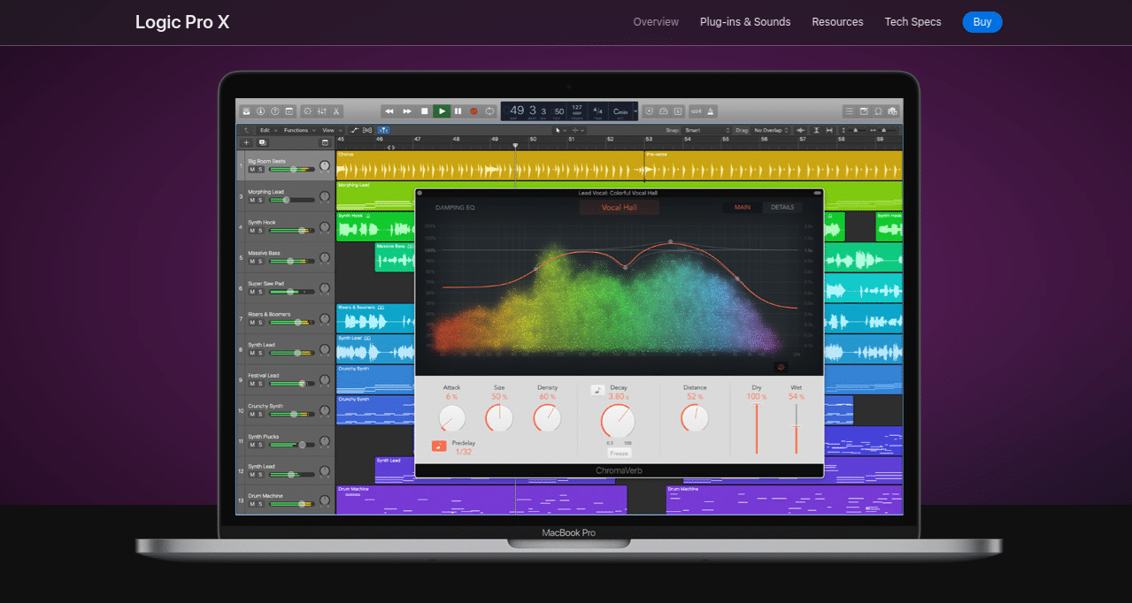Image resolution: width=1132 pixels, height=603 pixels.
Task: Click the Stop button in the transport
Action: (425, 111)
